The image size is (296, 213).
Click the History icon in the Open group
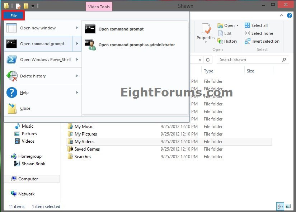pyautogui.click(x=220, y=42)
